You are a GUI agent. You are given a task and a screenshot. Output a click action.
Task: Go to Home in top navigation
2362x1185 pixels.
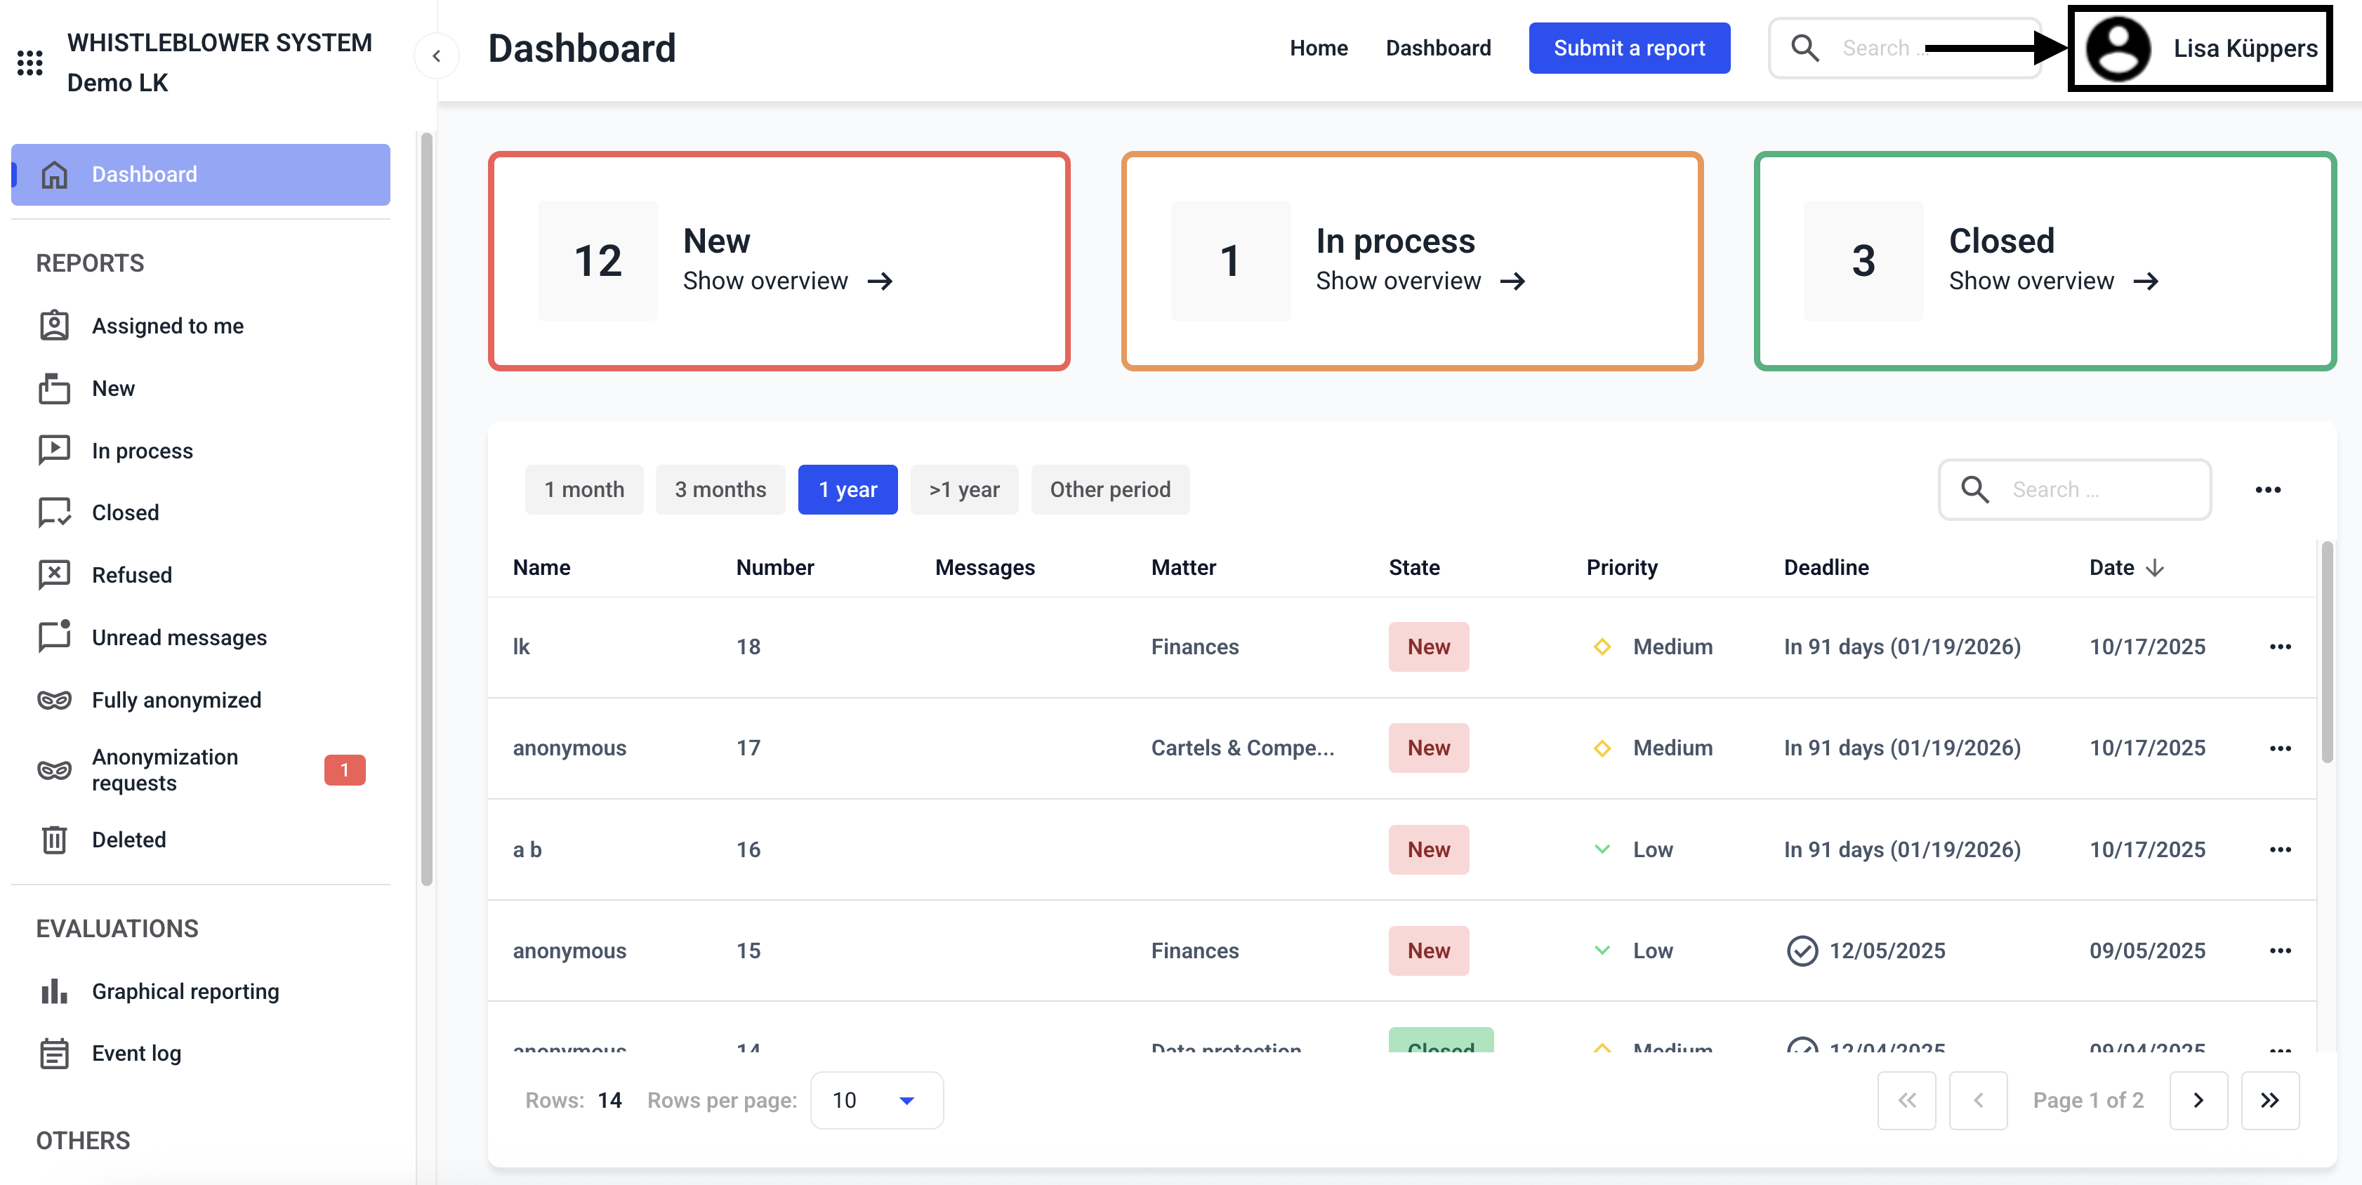tap(1319, 48)
